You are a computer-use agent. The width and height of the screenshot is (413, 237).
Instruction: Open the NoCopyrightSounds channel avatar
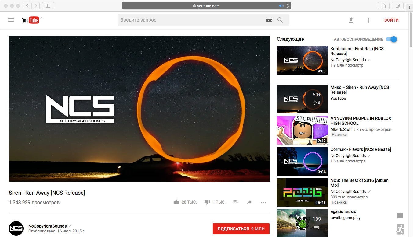(16, 228)
